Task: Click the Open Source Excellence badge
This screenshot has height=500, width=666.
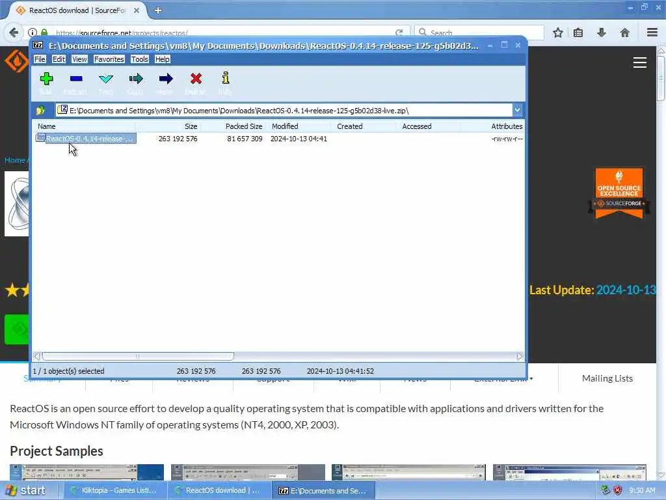Action: pyautogui.click(x=619, y=193)
